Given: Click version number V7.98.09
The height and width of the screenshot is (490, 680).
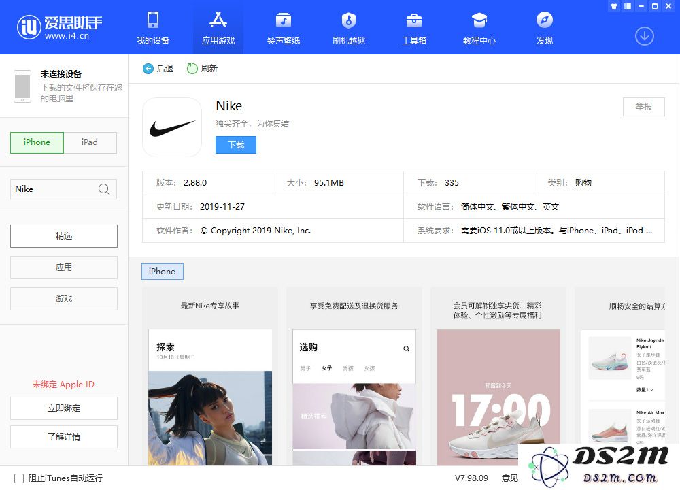Looking at the screenshot, I should [471, 478].
